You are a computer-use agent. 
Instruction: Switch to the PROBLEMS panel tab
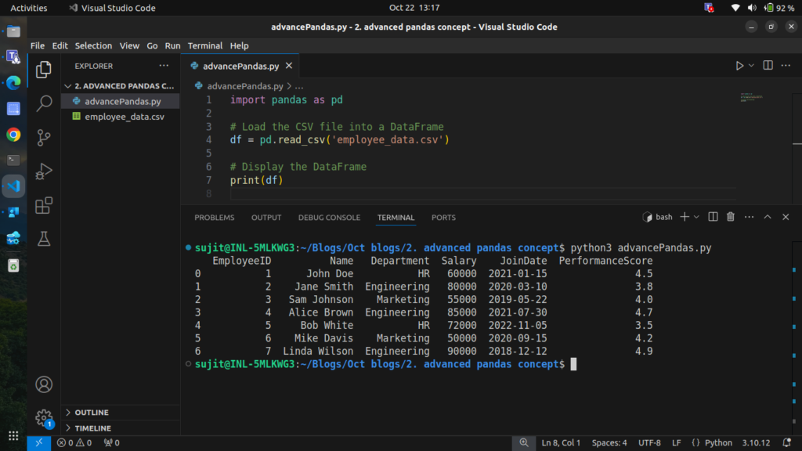215,218
